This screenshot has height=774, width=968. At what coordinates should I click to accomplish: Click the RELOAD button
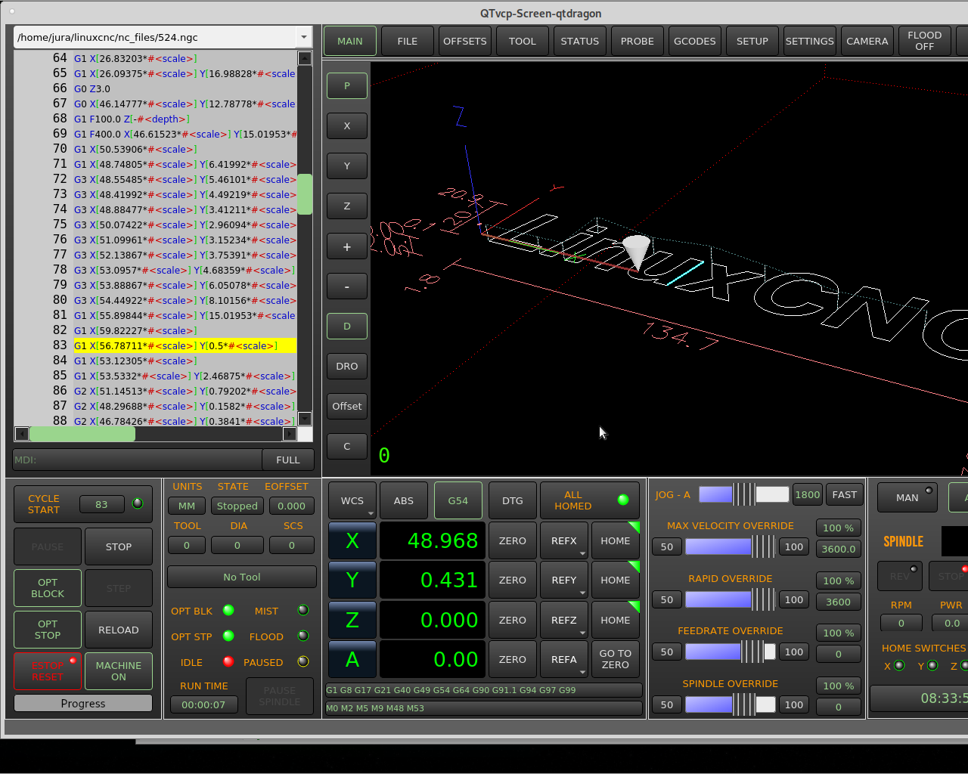click(119, 630)
